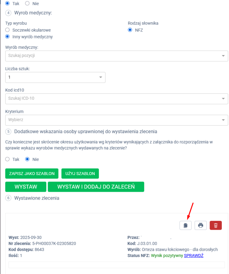Delete the issued order with trash icon
Viewport: 229px width, 274px height.
click(216, 225)
